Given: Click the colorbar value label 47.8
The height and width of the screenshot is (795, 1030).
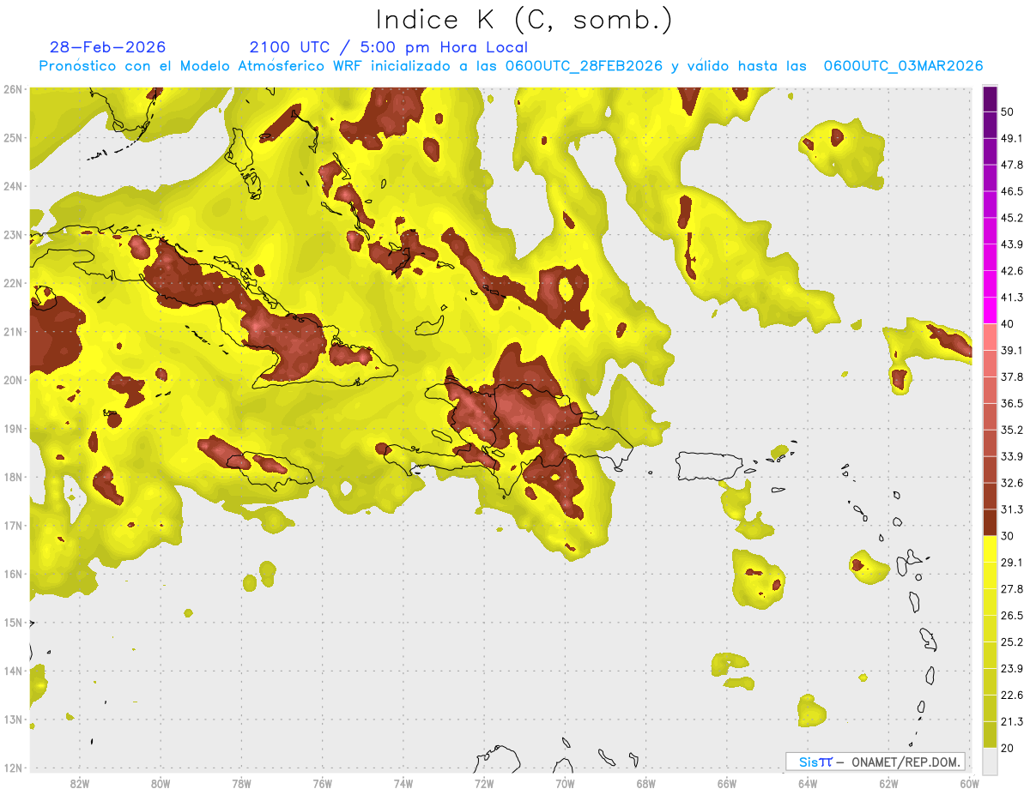Looking at the screenshot, I should pos(1011,165).
